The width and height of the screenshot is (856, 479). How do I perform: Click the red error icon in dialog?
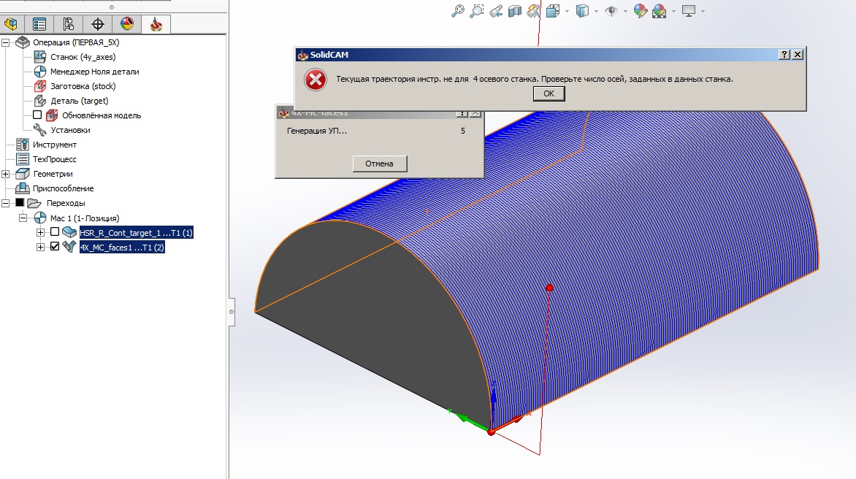tap(316, 80)
